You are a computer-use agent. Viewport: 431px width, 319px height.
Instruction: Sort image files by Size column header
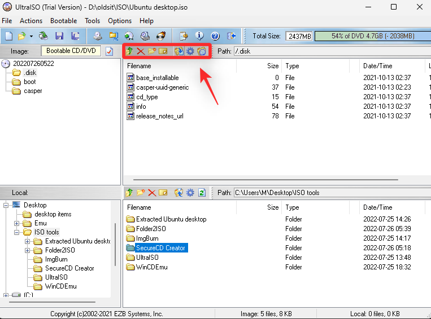tap(259, 66)
